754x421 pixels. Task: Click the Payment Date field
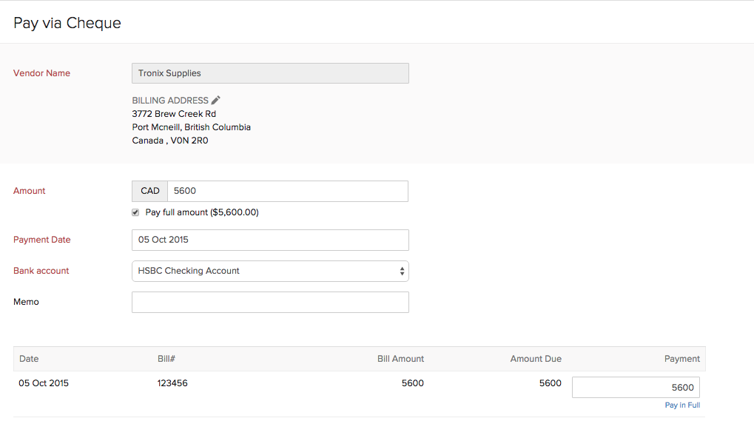click(269, 240)
